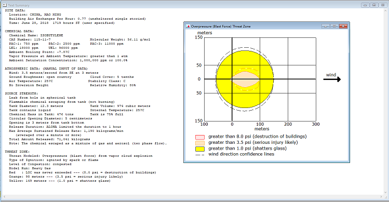389x202 pixels.
Task: Click 'greater than 8.0 psi' legend label
Action: [x=258, y=137]
